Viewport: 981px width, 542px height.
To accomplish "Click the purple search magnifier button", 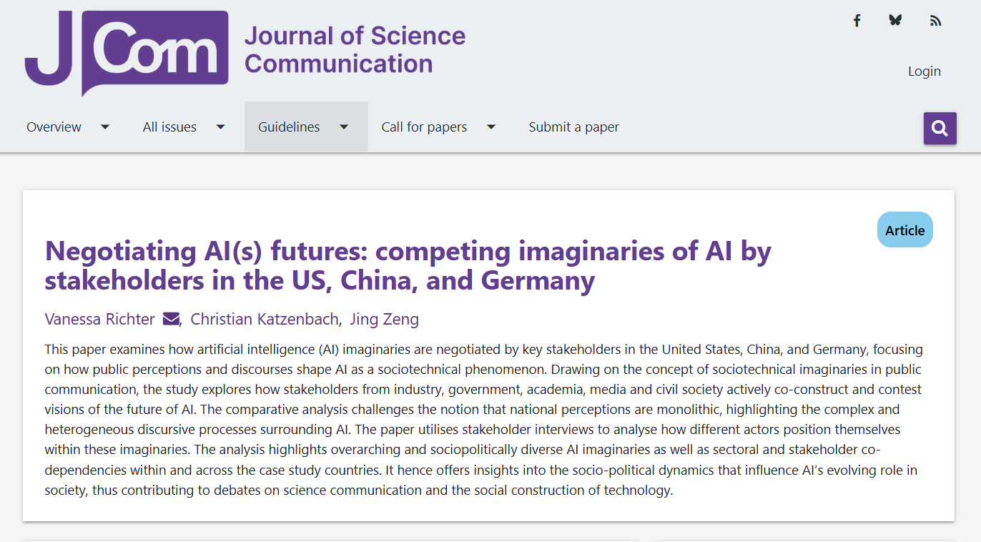I will click(940, 129).
